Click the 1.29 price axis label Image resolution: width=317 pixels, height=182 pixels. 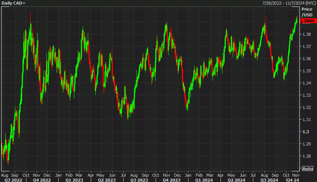[x=306, y=144]
